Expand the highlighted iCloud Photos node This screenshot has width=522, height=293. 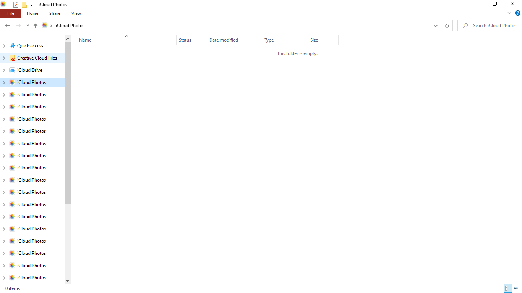point(4,82)
